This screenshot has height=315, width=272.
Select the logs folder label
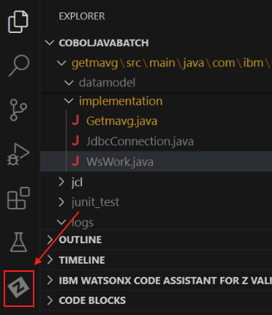coord(83,223)
